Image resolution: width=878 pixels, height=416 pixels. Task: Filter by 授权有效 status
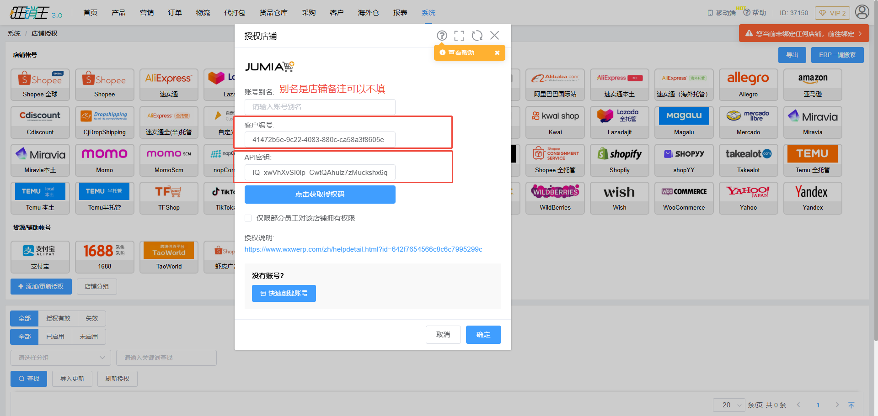click(58, 318)
